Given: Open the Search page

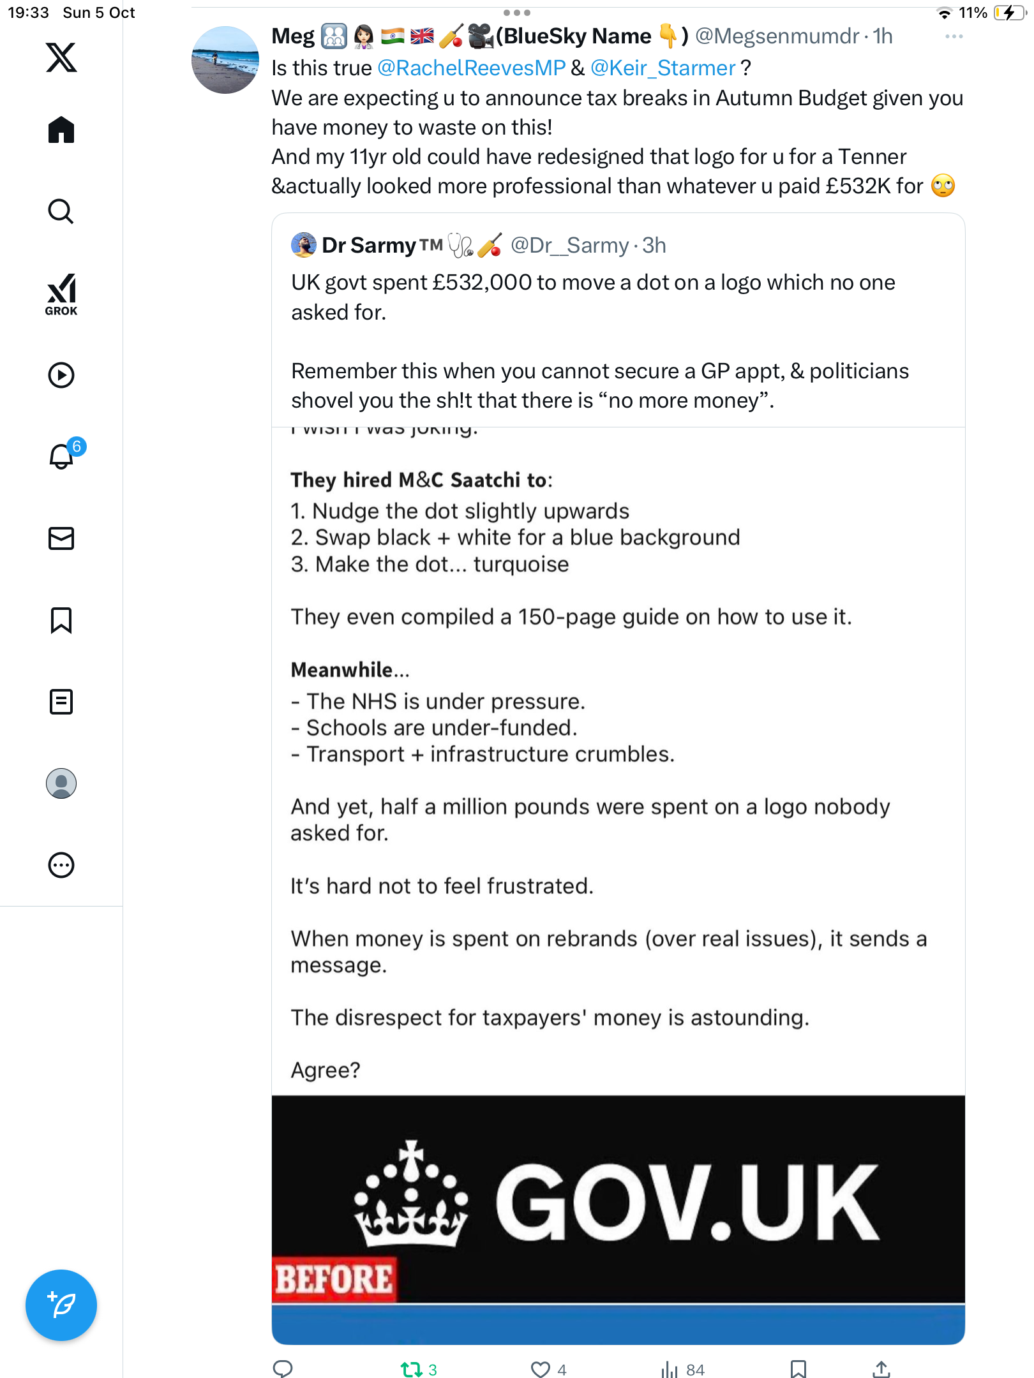Looking at the screenshot, I should [x=61, y=211].
